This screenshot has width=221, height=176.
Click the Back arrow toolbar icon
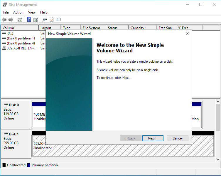(x=4, y=19)
